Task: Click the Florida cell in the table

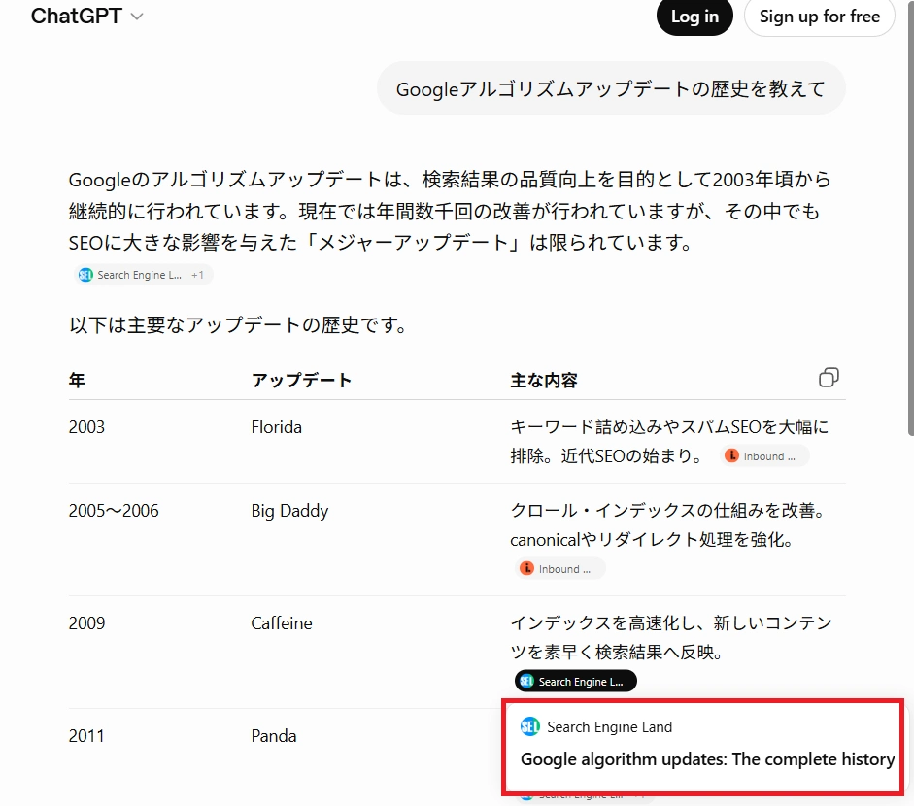Action: tap(276, 427)
